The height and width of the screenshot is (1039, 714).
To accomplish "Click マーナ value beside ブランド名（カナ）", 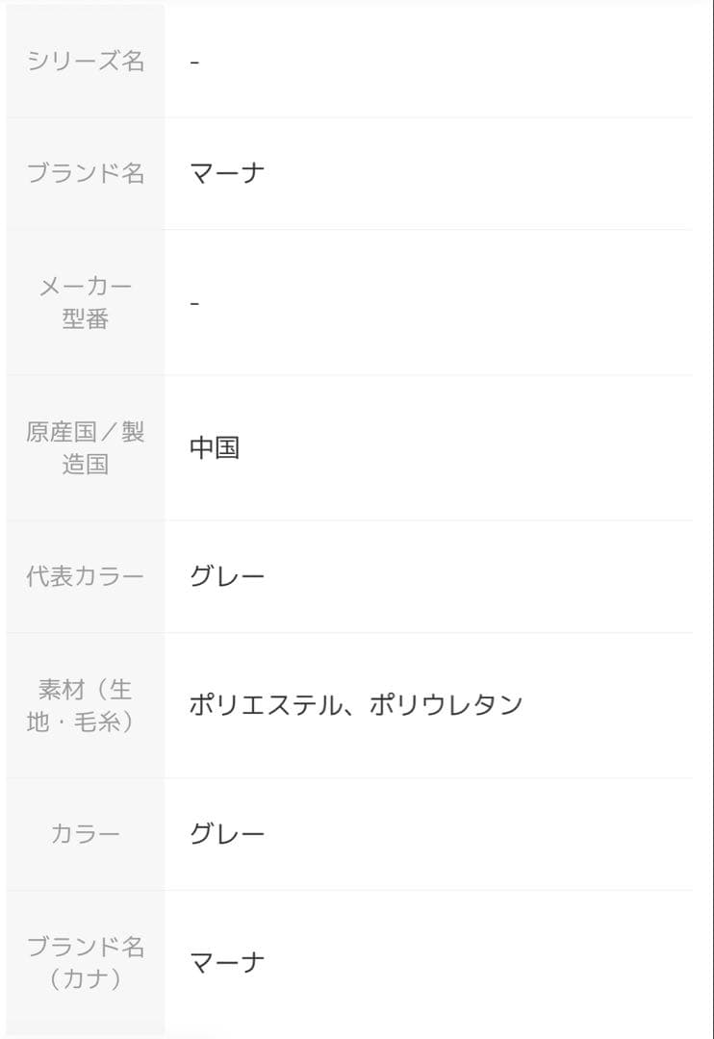I will [226, 962].
